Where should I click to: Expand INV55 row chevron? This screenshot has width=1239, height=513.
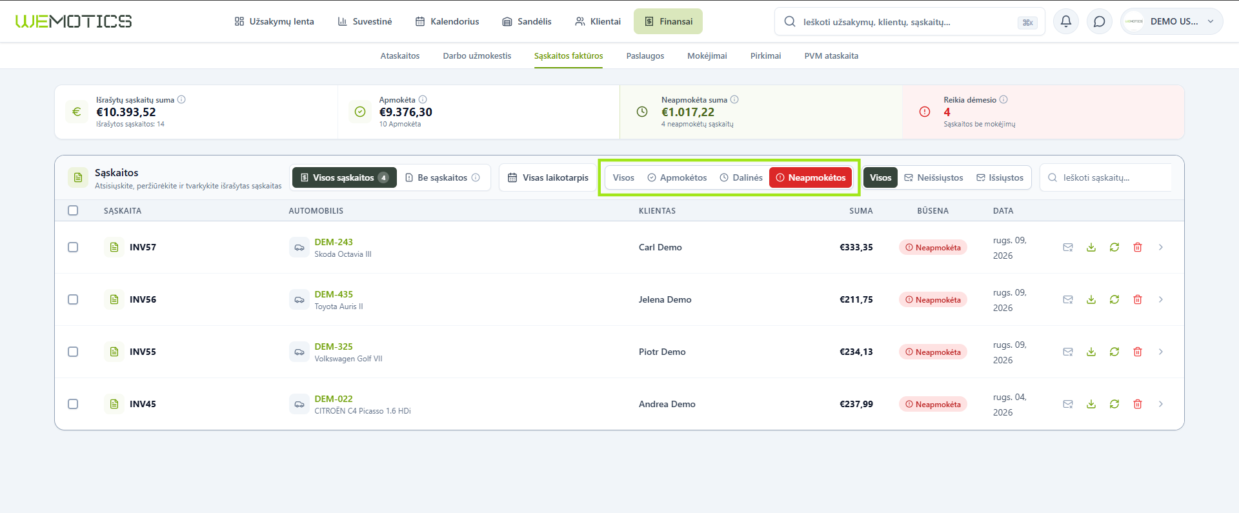point(1161,352)
